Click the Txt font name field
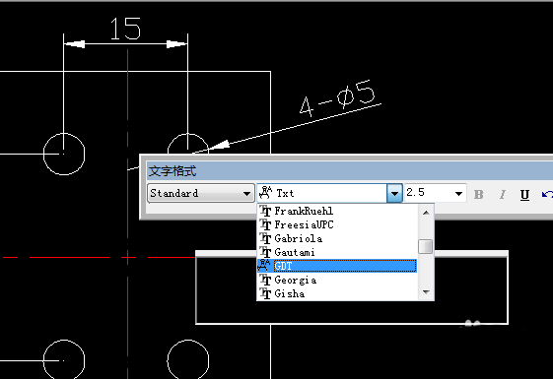Screen dimensions: 553x379 click(322, 193)
